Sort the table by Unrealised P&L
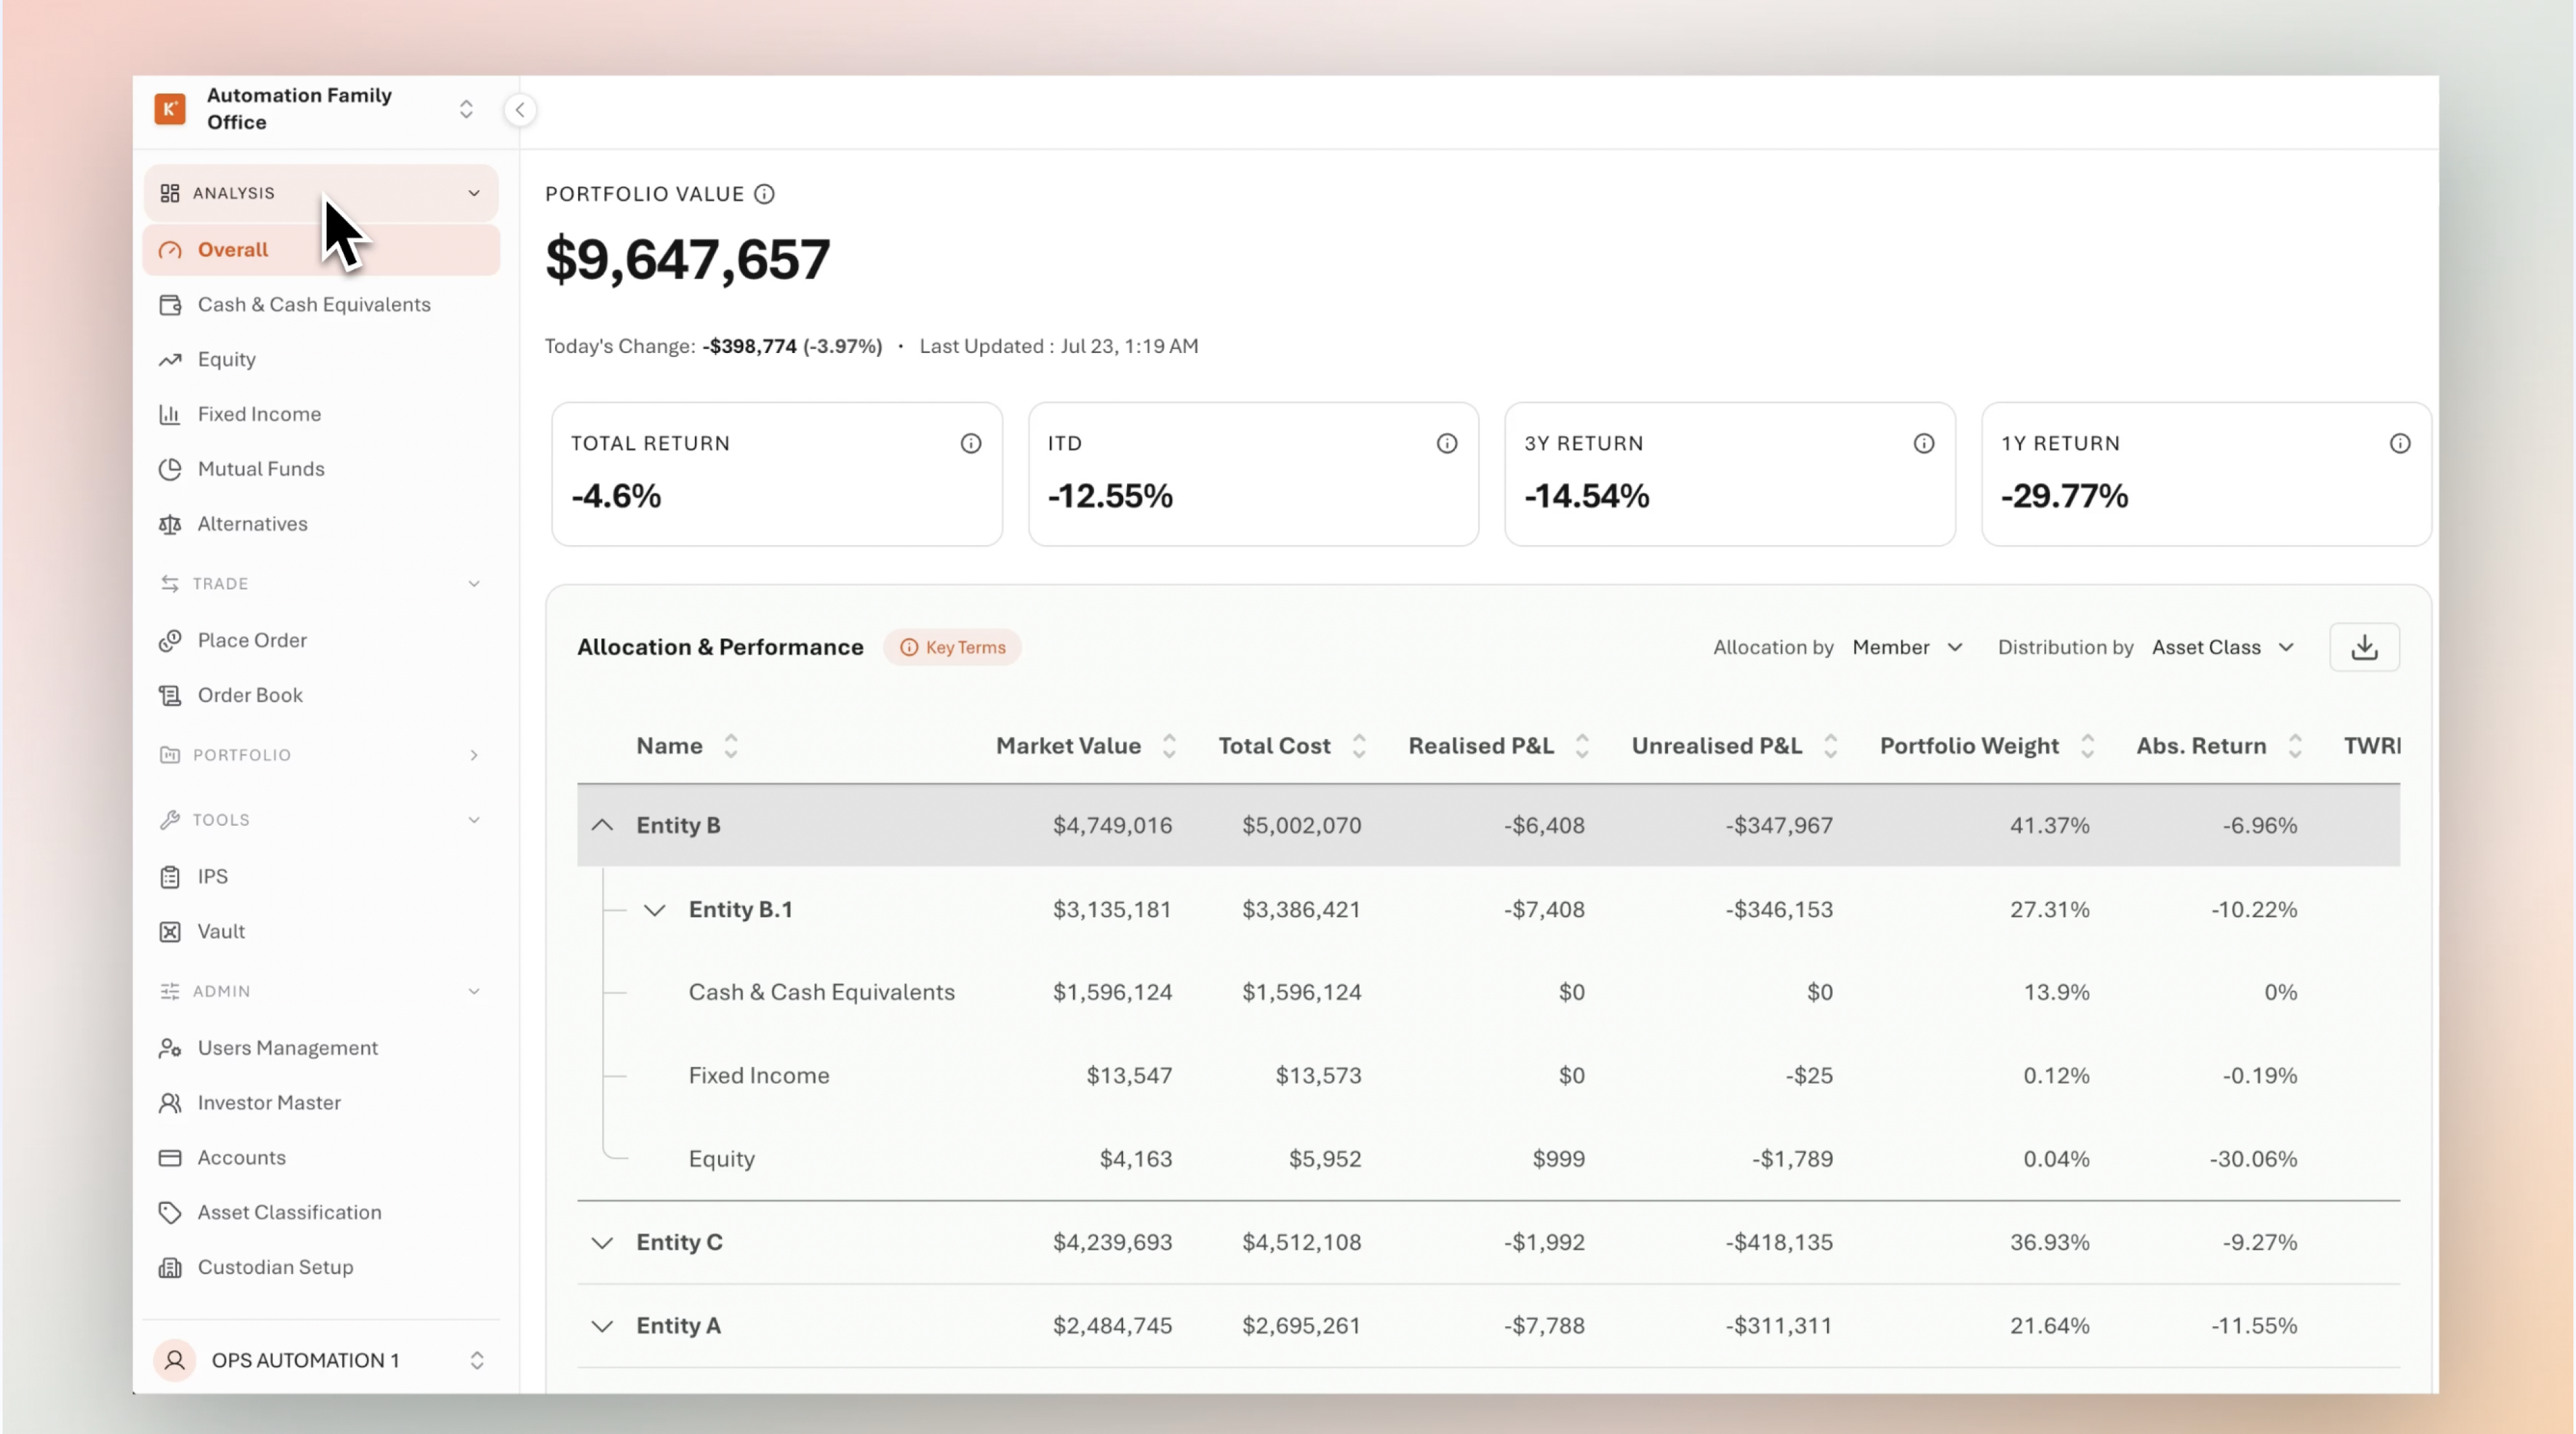This screenshot has height=1434, width=2576. click(1830, 747)
